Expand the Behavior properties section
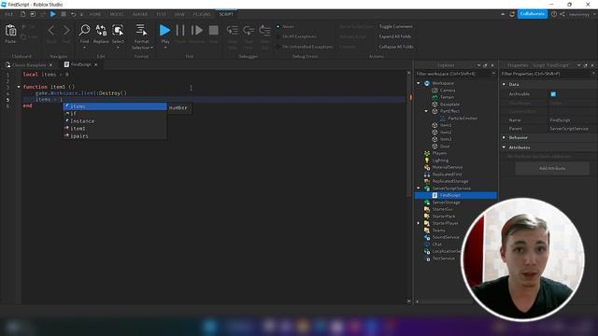598x336 pixels. (x=505, y=137)
